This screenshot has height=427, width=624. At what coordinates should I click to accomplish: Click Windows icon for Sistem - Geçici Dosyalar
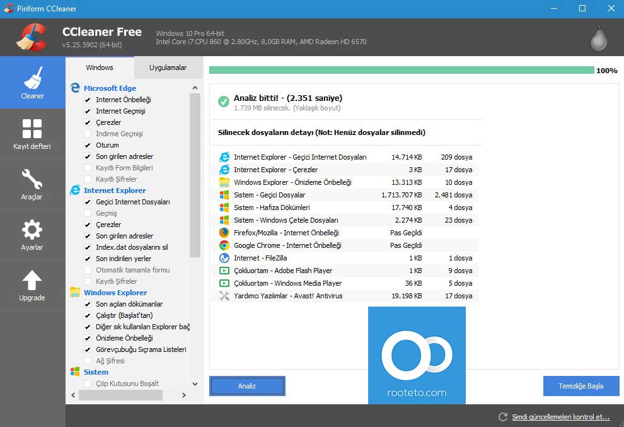point(224,195)
